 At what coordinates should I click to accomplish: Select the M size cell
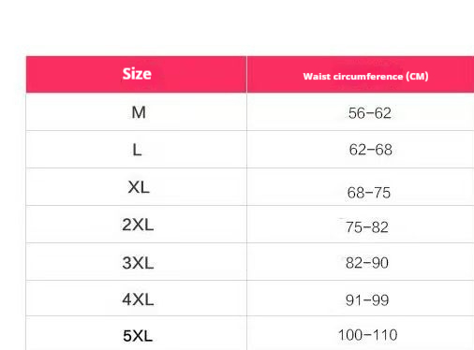[x=139, y=112]
